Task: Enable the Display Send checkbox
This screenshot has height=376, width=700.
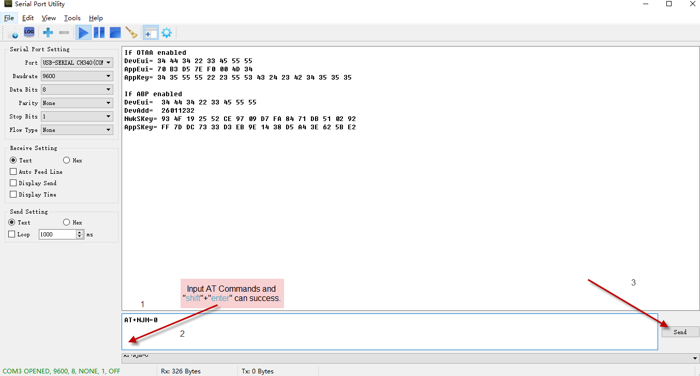Action: coord(13,183)
